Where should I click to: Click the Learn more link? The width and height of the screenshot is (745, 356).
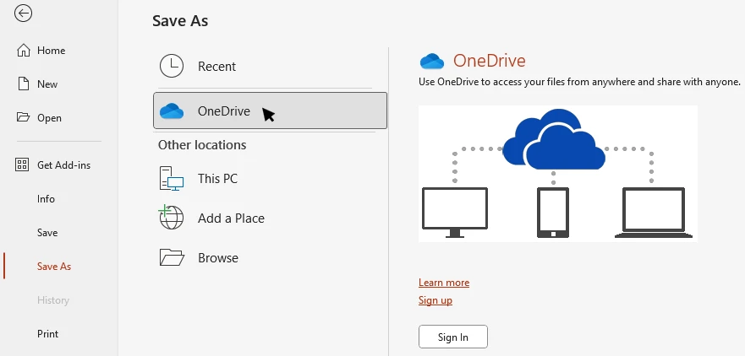(444, 283)
